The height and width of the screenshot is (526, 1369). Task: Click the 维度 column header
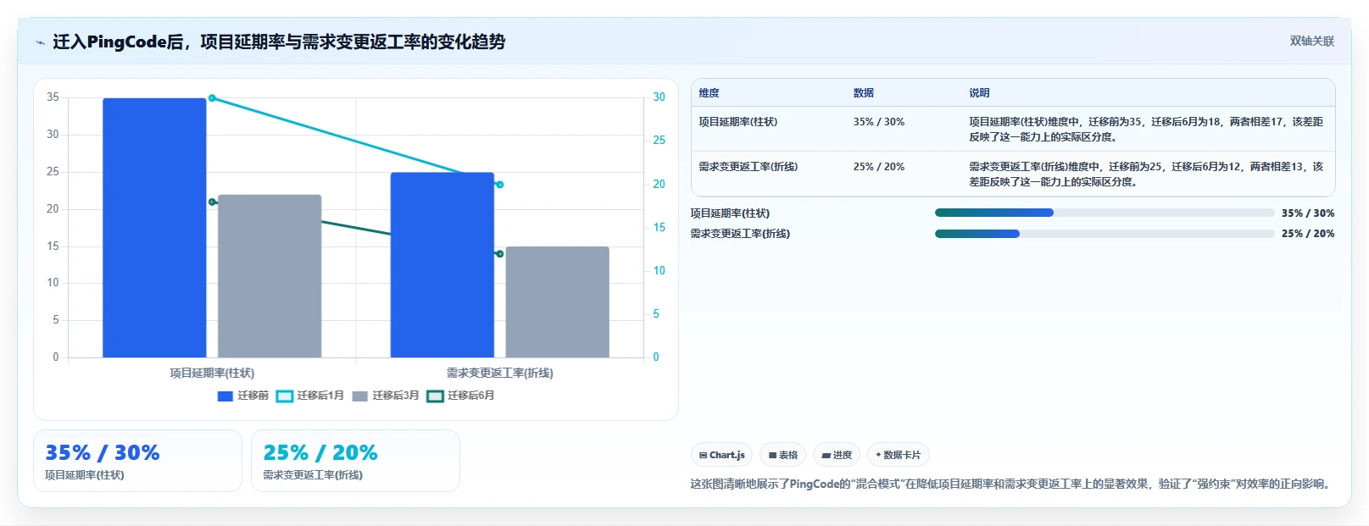click(x=709, y=93)
